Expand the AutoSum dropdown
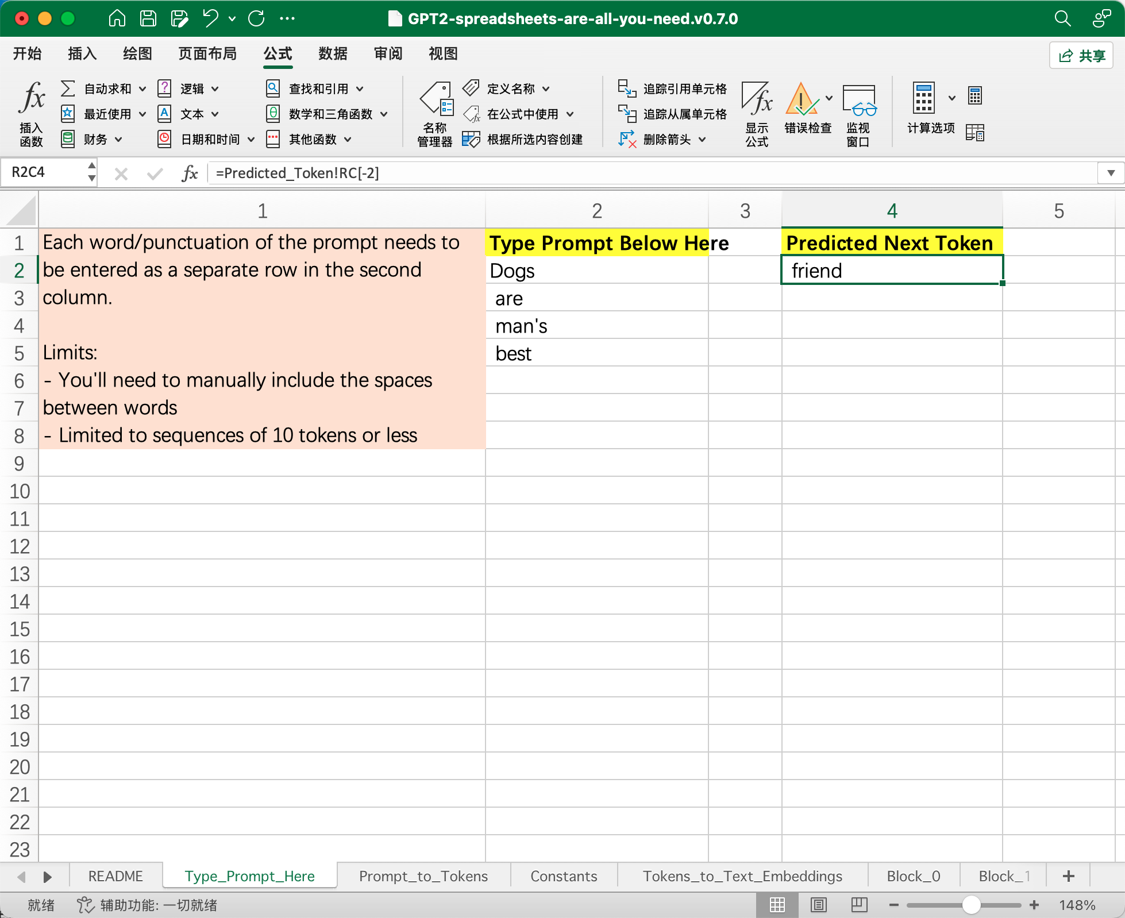The height and width of the screenshot is (918, 1125). point(142,89)
